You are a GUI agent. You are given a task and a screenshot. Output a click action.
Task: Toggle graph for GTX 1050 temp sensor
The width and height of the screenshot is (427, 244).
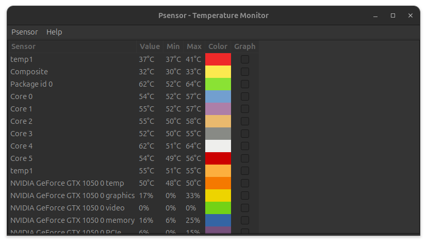(245, 183)
